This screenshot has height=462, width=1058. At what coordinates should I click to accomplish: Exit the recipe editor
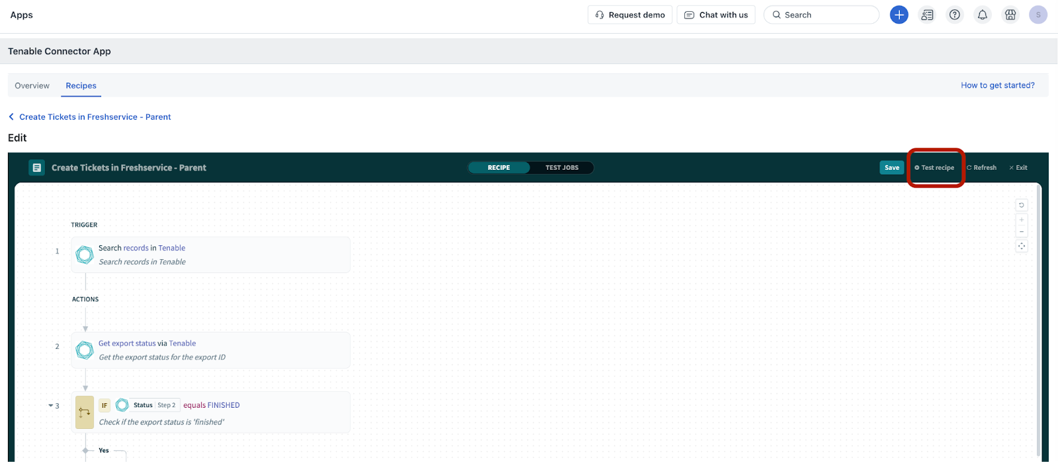(1018, 168)
